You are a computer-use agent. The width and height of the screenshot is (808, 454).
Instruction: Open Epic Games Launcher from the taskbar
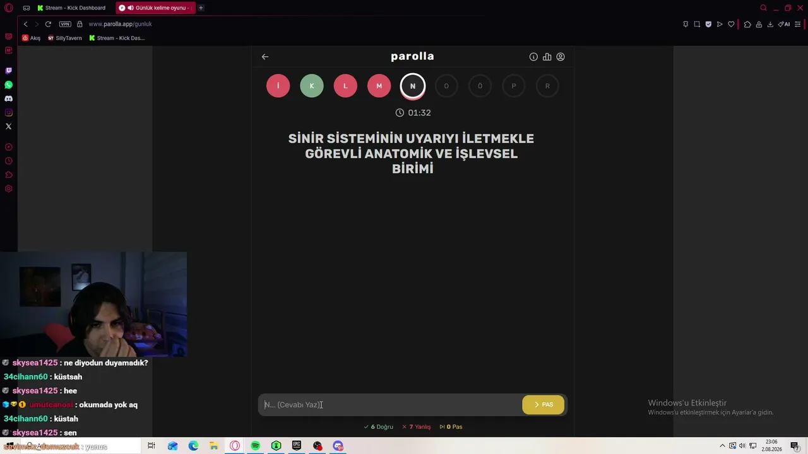click(297, 446)
